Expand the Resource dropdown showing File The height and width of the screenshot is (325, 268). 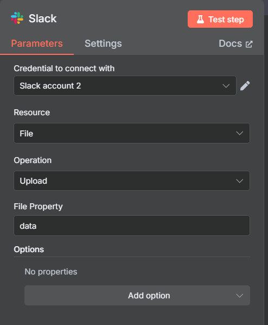coord(132,133)
